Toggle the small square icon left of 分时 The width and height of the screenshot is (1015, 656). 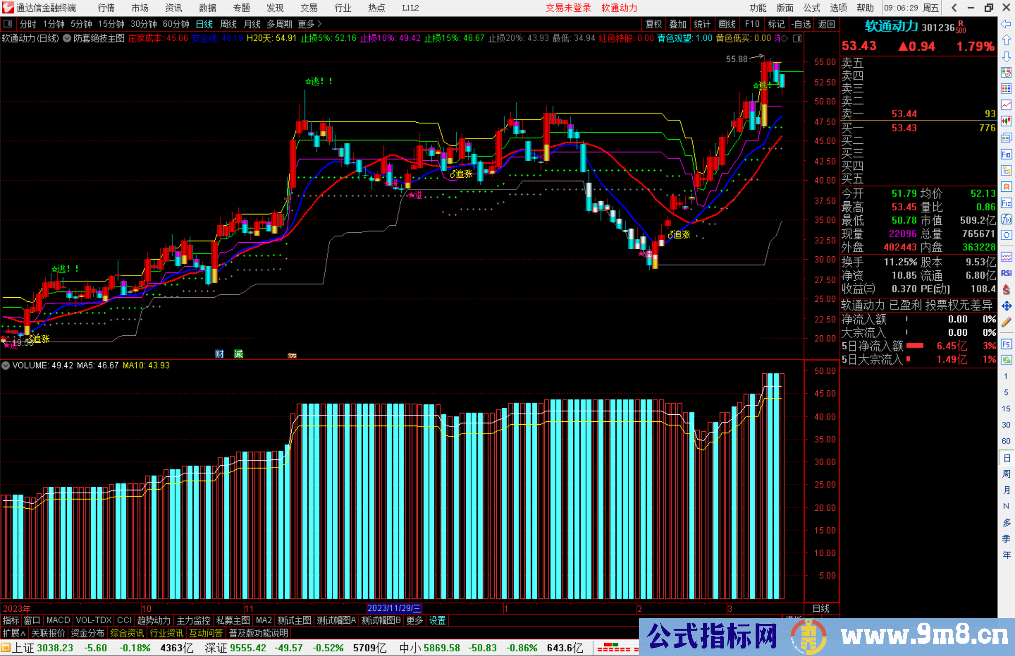8,24
